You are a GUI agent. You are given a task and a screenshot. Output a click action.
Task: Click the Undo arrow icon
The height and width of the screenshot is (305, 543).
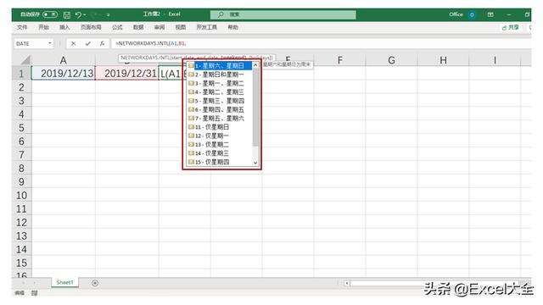78,14
